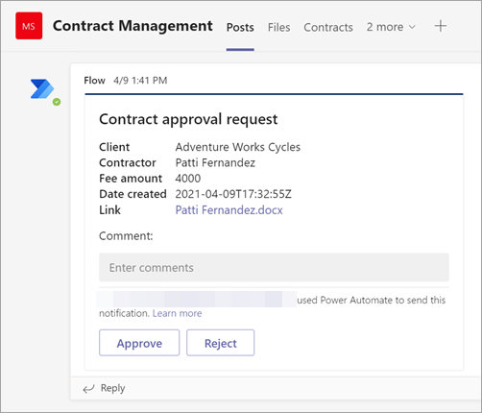Click the Link field label

point(109,210)
